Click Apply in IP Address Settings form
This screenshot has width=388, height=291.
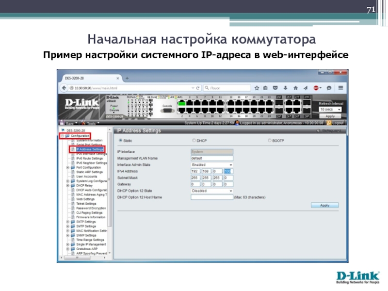[324, 205]
